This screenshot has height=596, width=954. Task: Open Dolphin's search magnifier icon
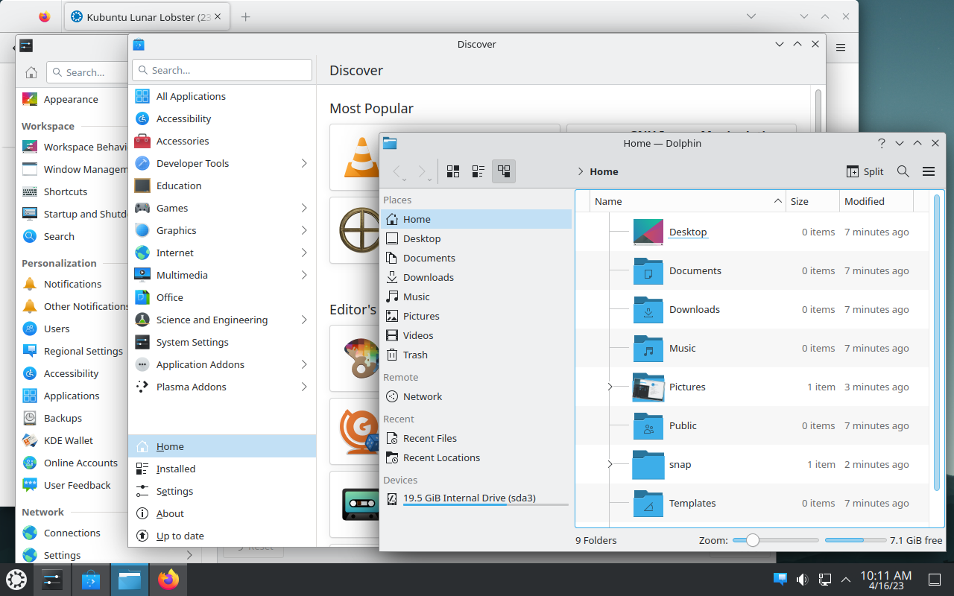pos(903,171)
